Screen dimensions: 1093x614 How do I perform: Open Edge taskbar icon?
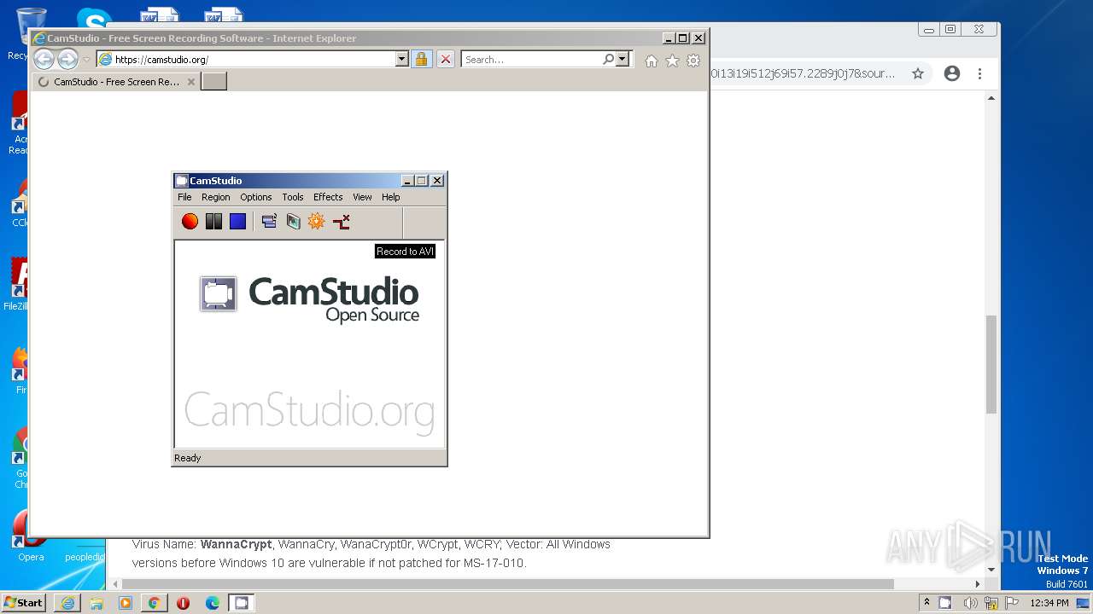(213, 603)
